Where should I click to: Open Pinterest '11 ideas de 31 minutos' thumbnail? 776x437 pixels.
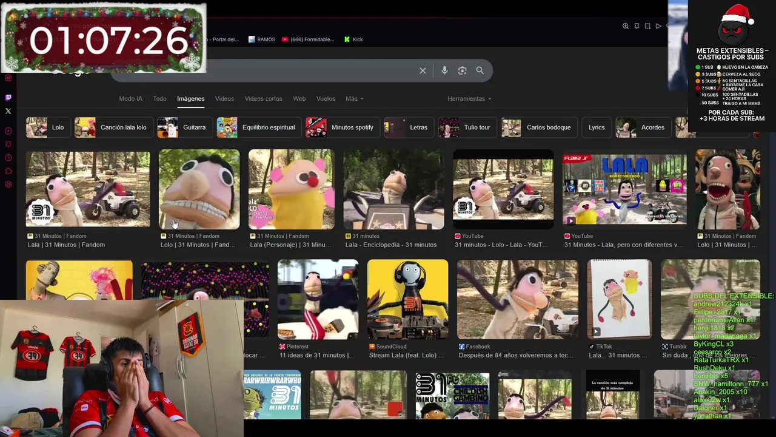click(318, 299)
